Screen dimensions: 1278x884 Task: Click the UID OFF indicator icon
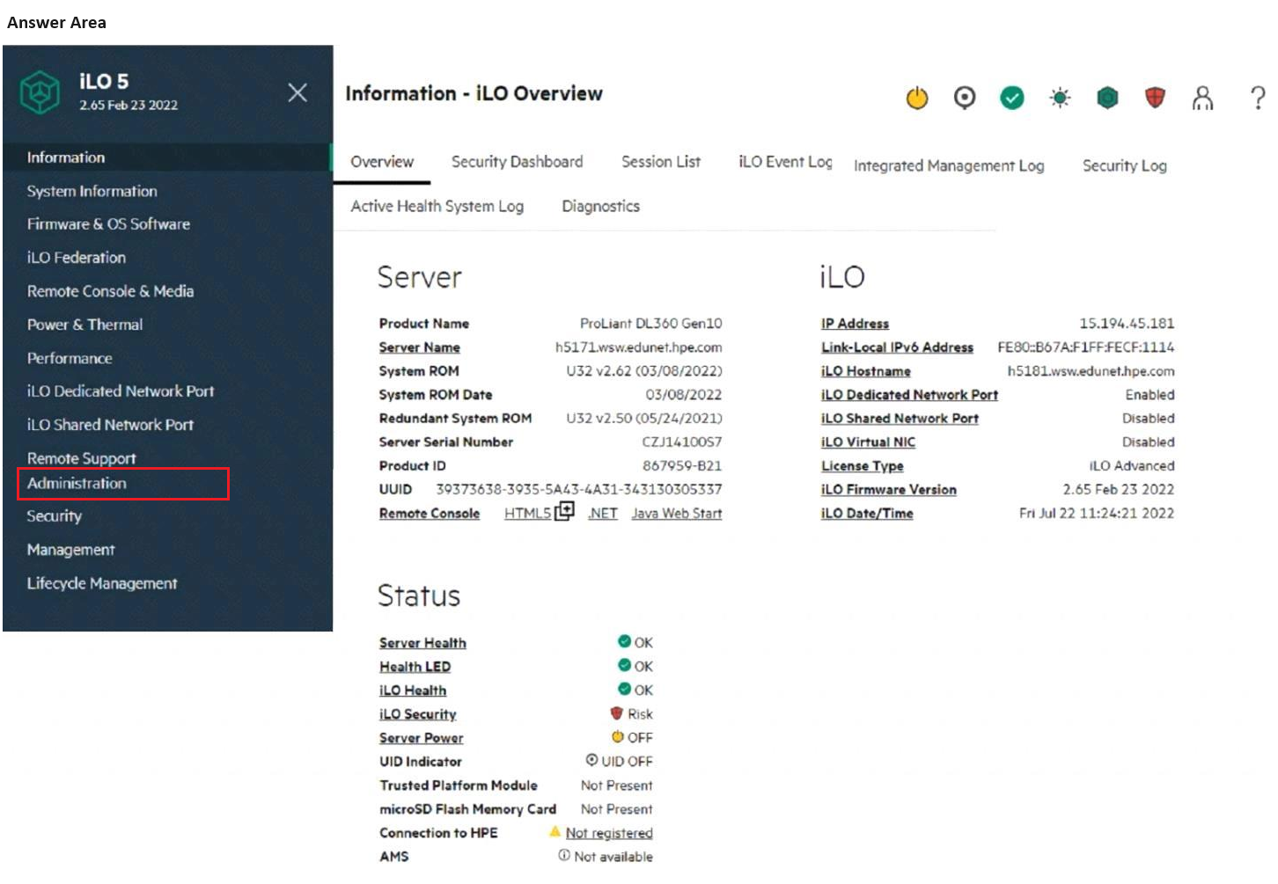(591, 760)
